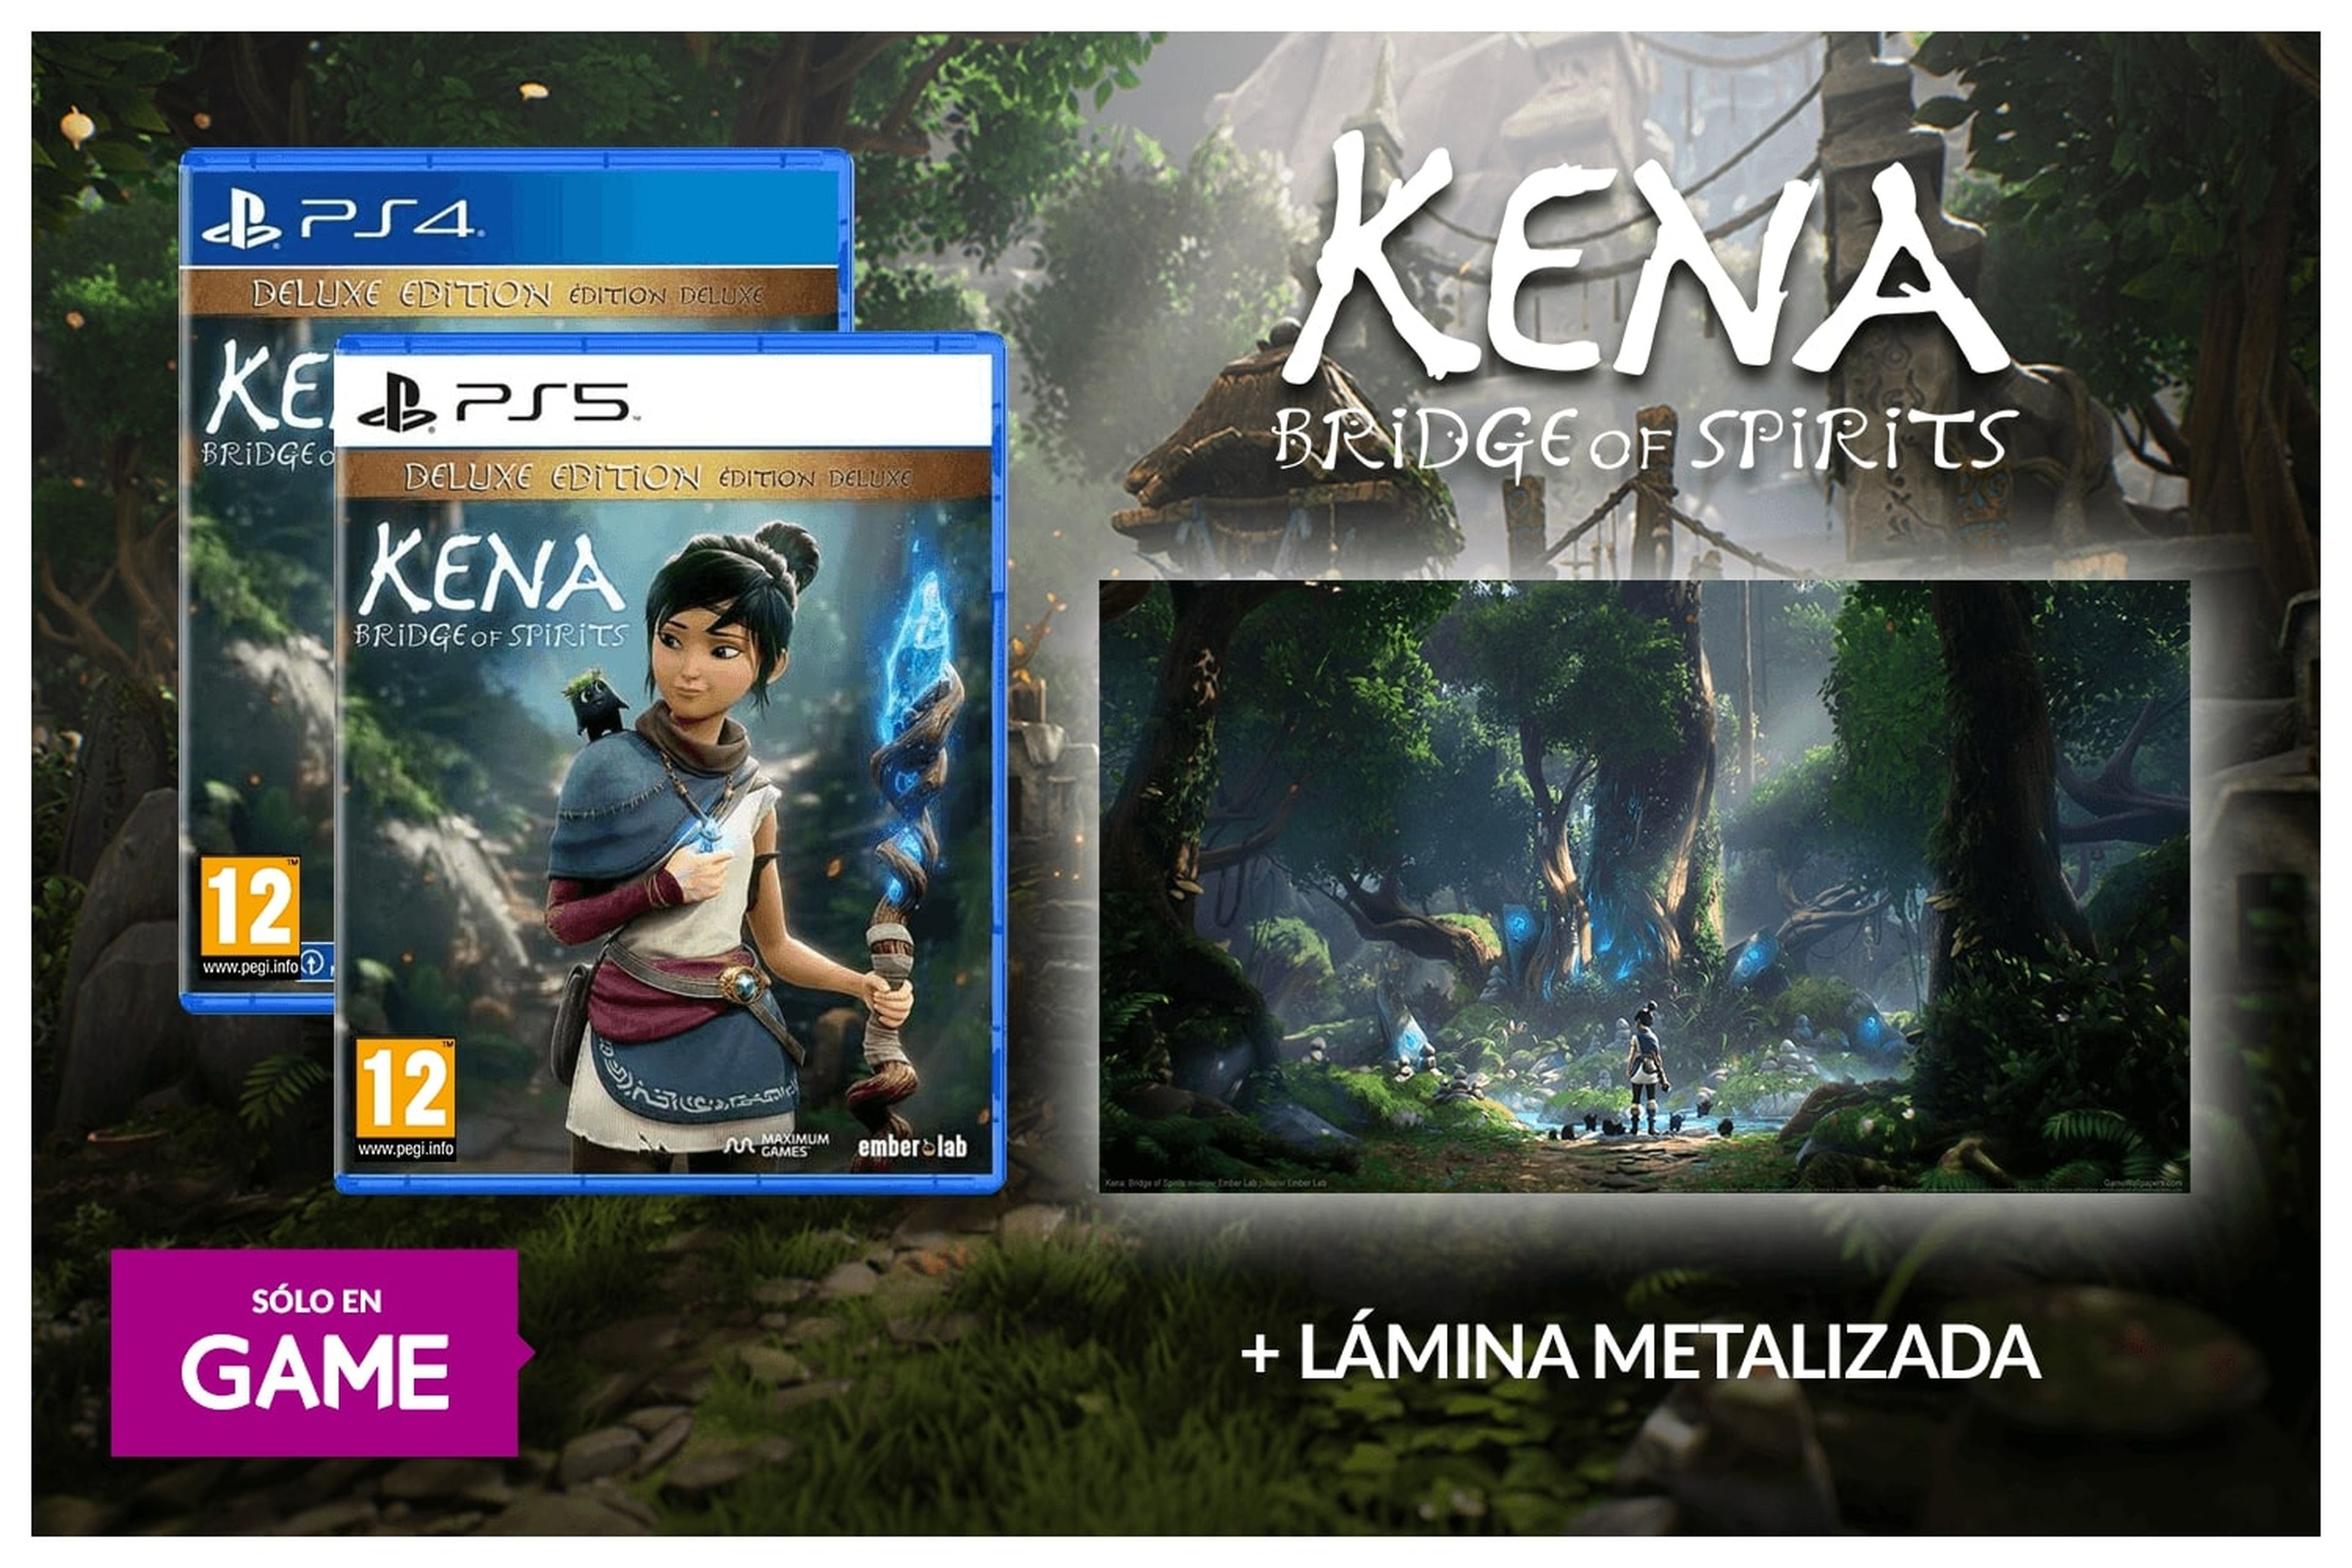Click the + LÁMINA METALIZADA text
Image resolution: width=2352 pixels, height=1568 pixels.
click(x=1640, y=1352)
